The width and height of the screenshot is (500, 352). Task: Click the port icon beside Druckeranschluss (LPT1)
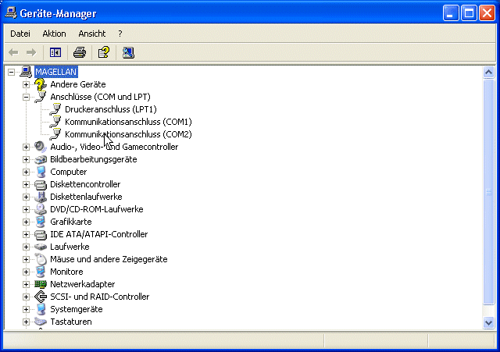[x=55, y=109]
